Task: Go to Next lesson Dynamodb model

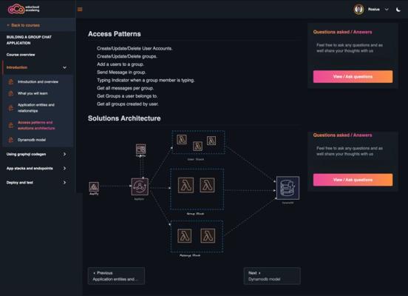Action: (x=272, y=276)
